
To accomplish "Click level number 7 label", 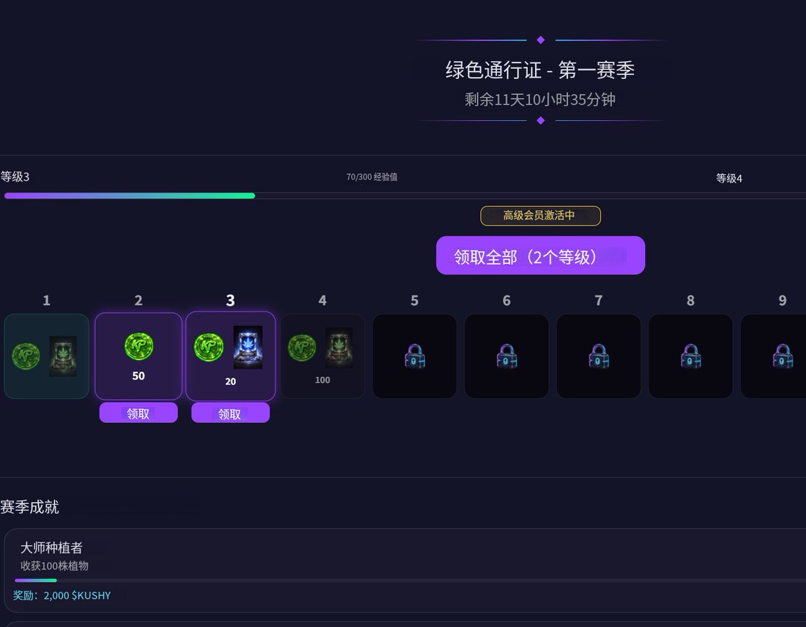I will tap(598, 300).
